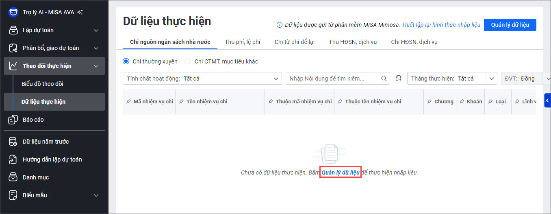
Task: Click the refresh icon beside the search box
Action: pyautogui.click(x=398, y=79)
